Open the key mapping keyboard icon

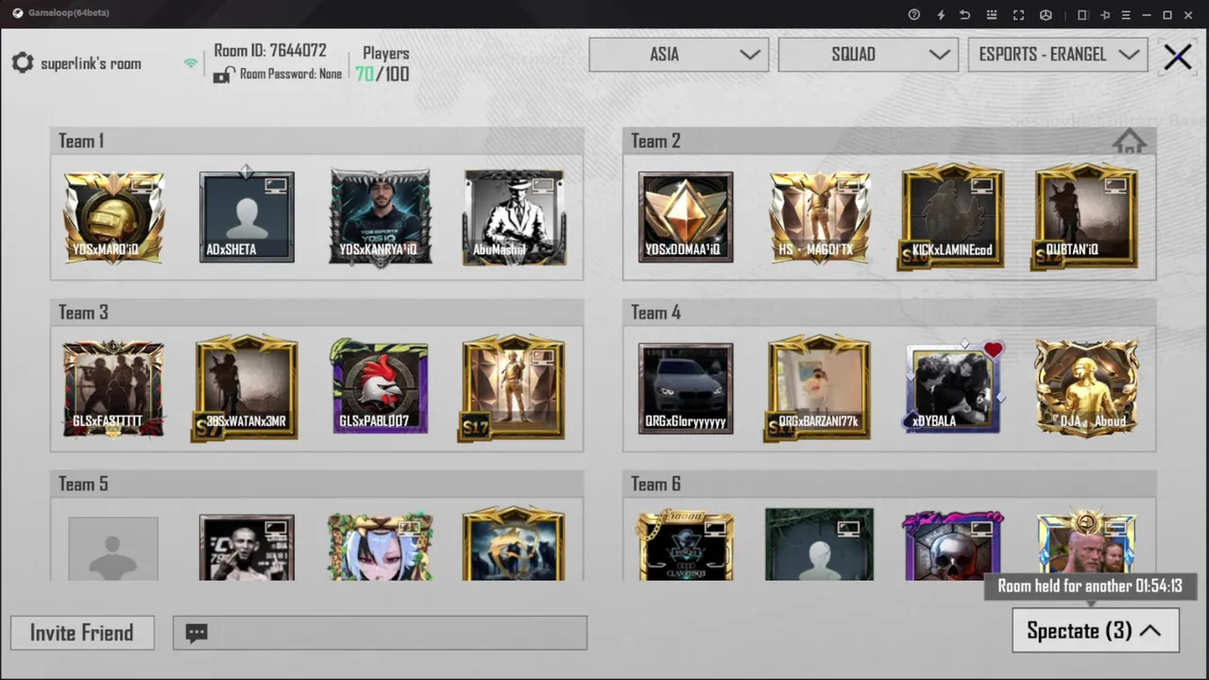tap(991, 14)
